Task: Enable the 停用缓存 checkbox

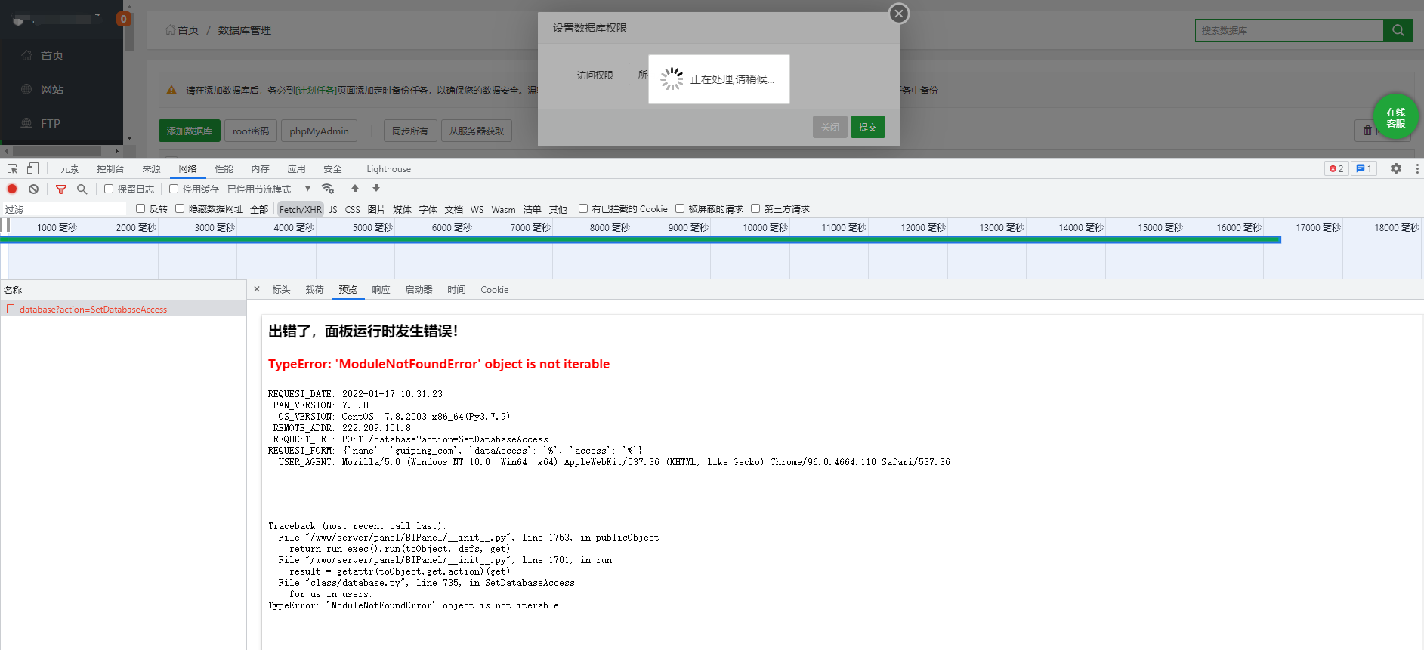Action: 174,189
